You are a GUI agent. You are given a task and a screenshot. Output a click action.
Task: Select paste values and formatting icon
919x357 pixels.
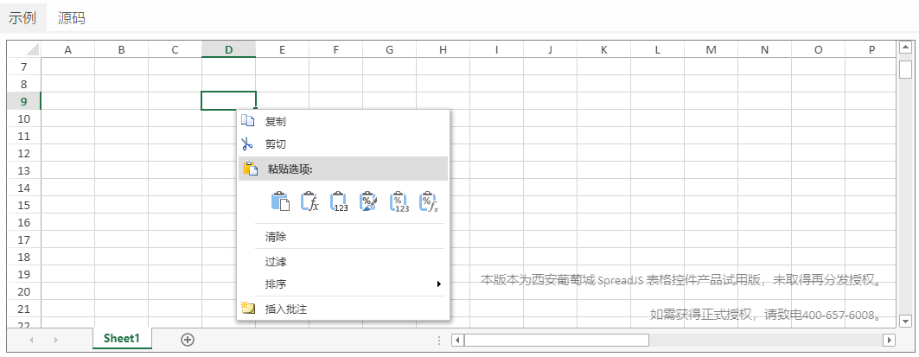pos(399,201)
